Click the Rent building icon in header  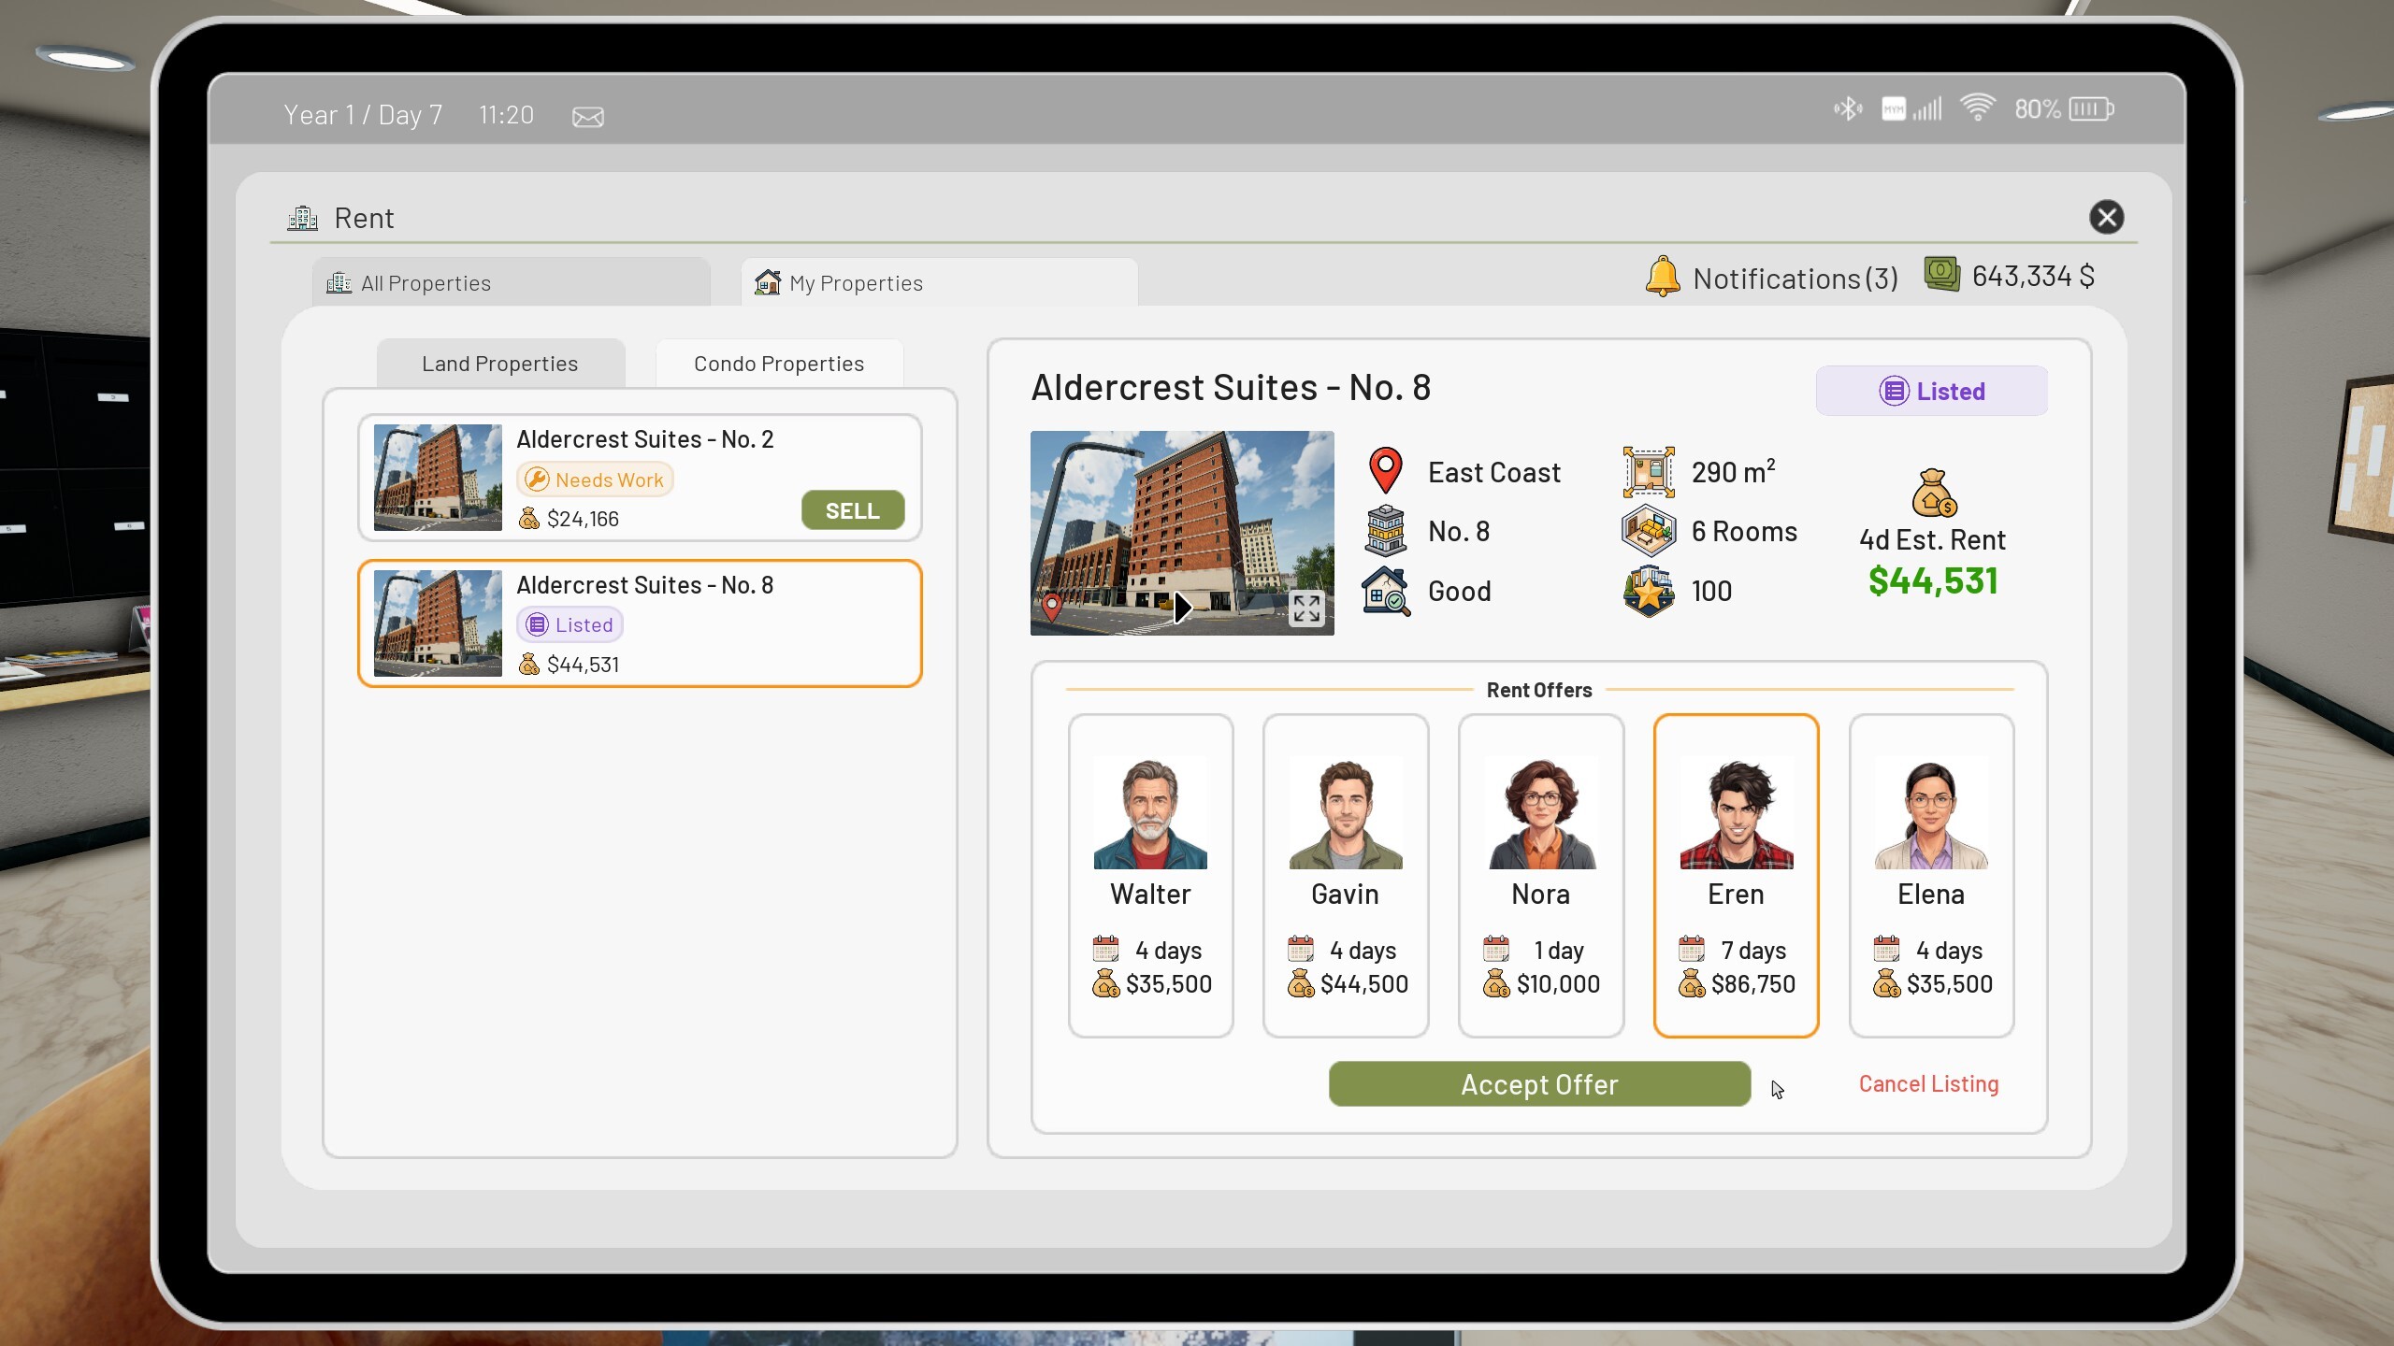pos(303,218)
